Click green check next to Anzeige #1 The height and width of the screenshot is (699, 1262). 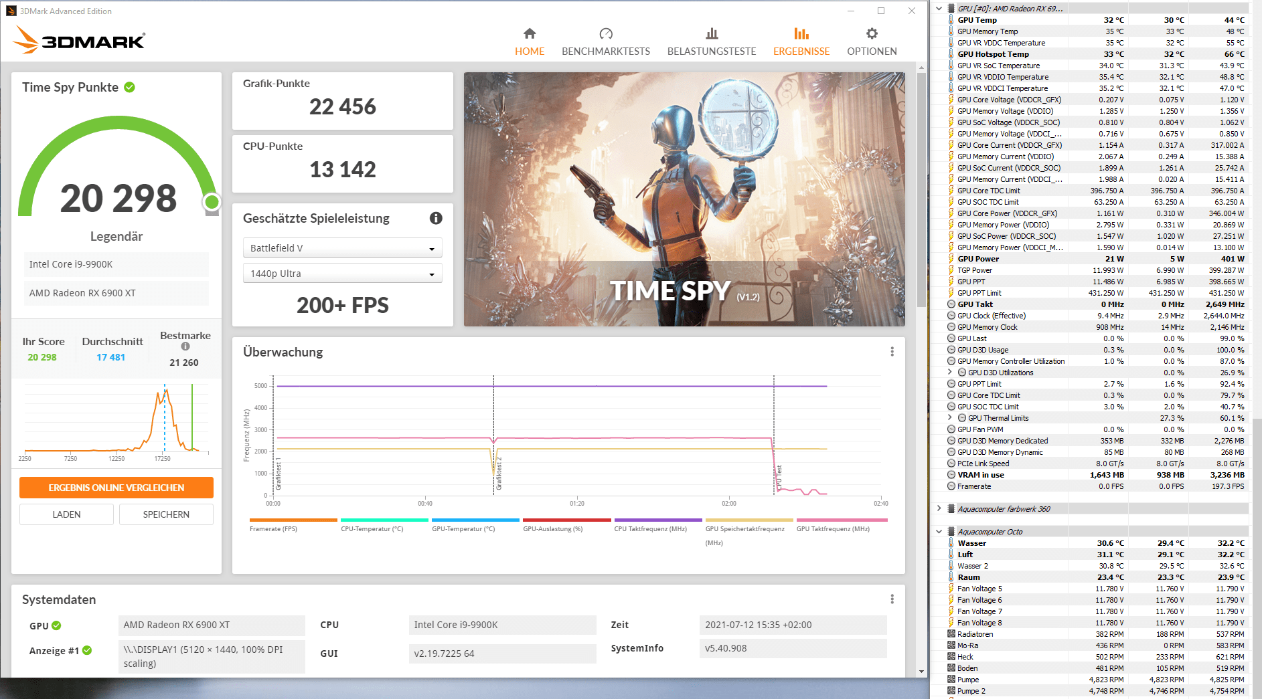click(87, 650)
